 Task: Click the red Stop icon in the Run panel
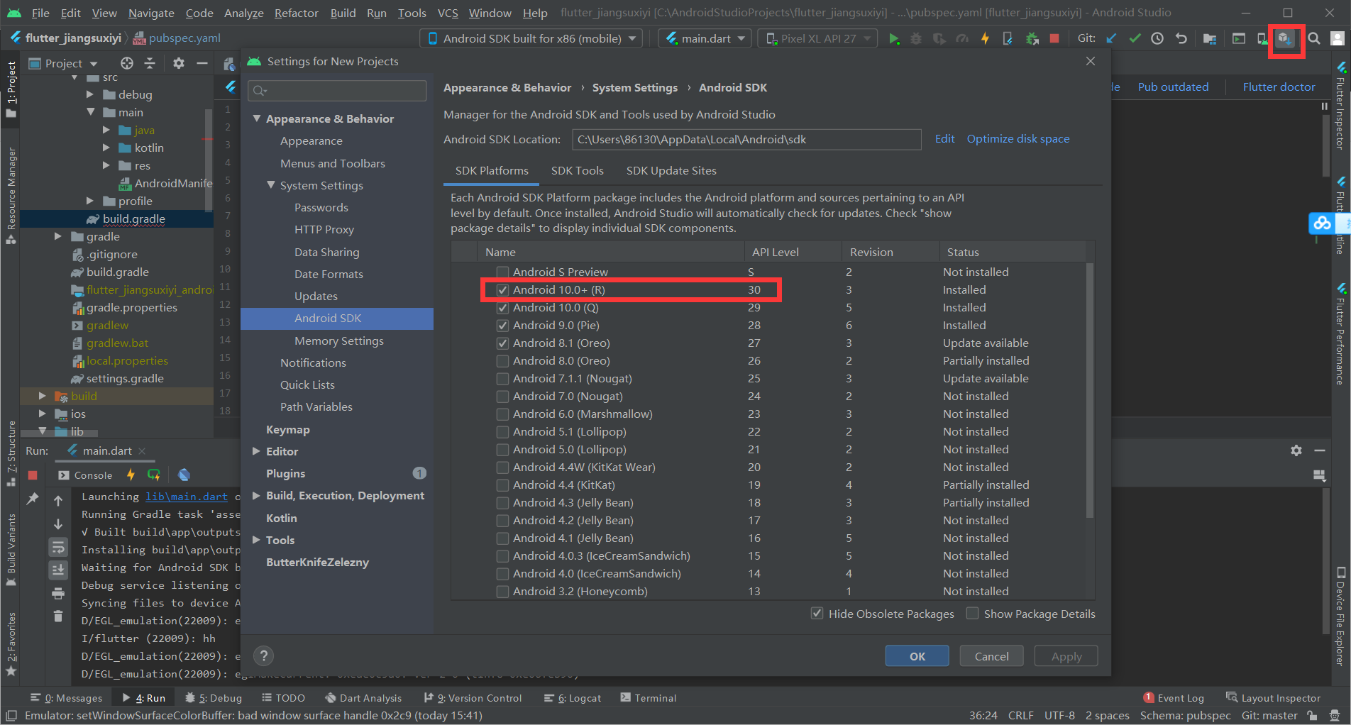click(33, 475)
